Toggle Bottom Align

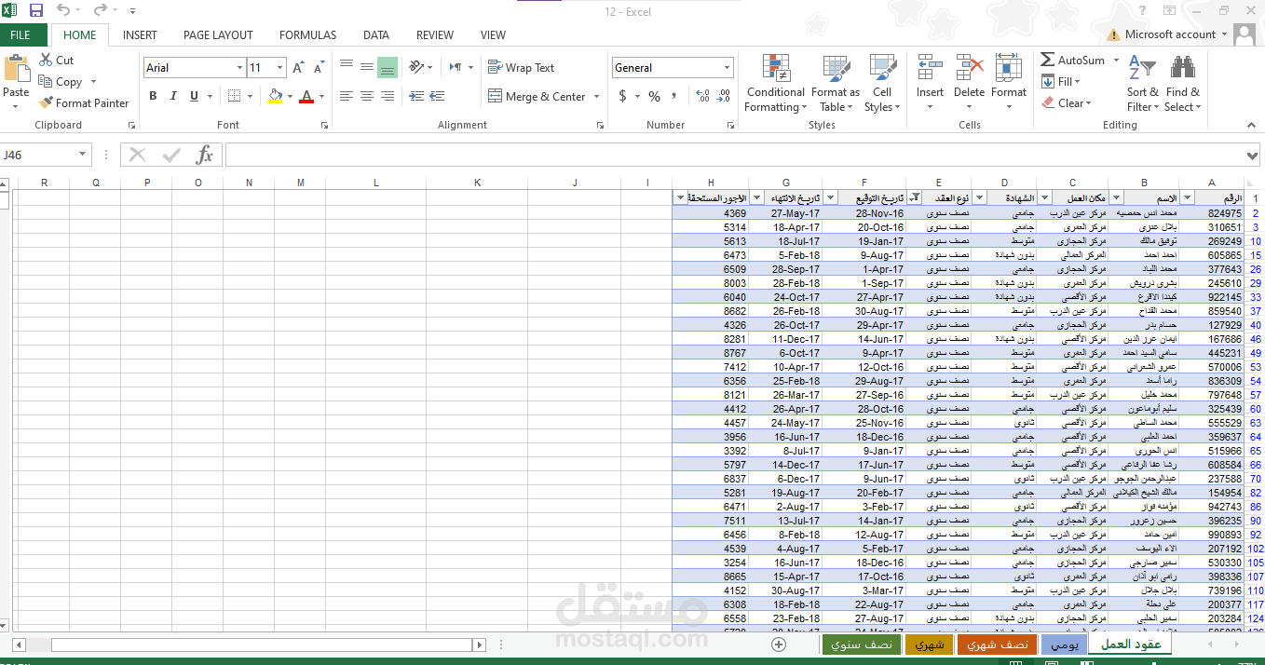(x=388, y=67)
